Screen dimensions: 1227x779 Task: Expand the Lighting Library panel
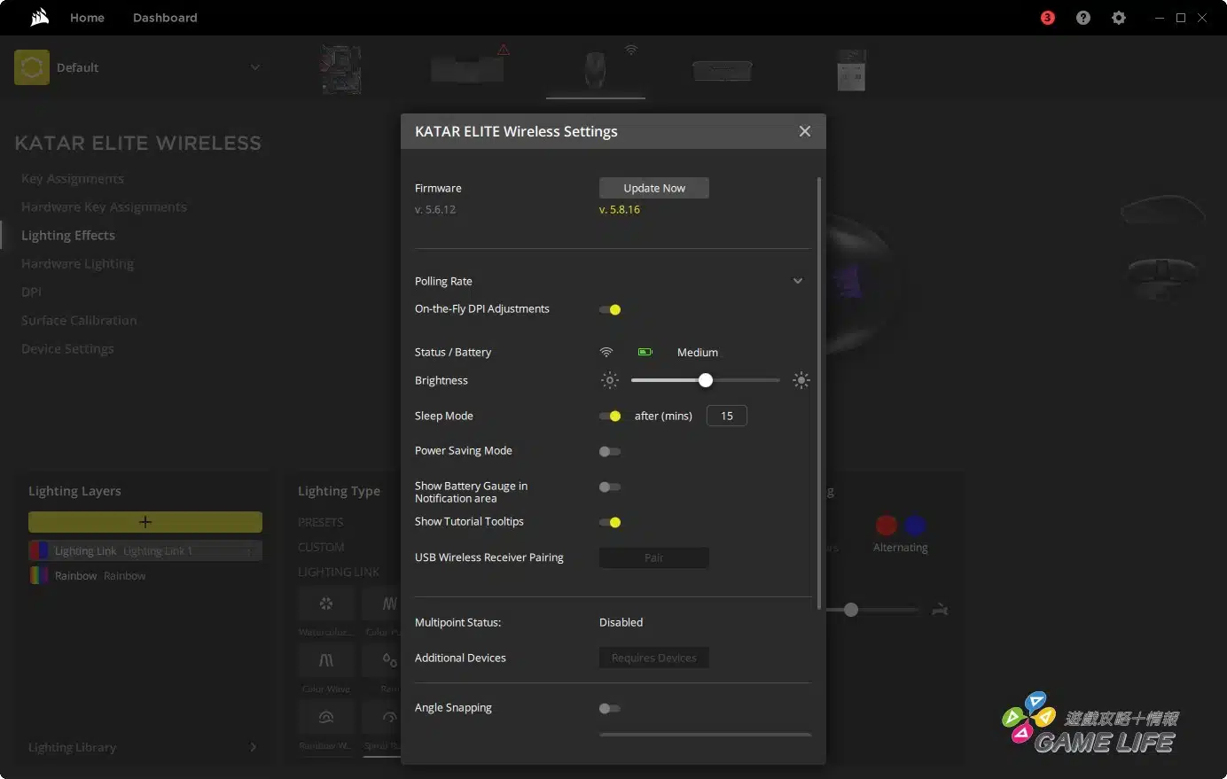coord(253,747)
